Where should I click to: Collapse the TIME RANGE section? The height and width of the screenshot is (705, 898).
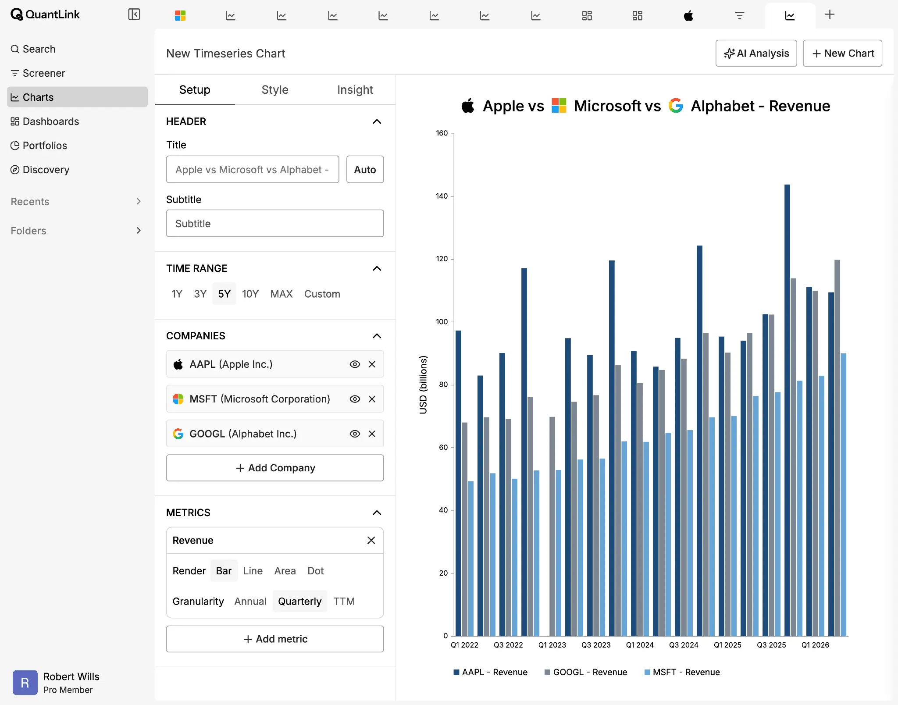[377, 268]
